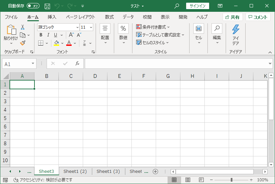Open the Quick Access Toolbar customize dropdown

point(83,6)
